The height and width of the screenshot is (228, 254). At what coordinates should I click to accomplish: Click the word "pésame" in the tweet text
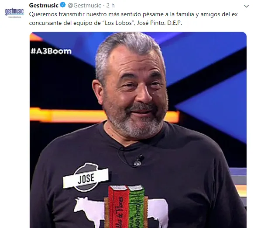153,14
